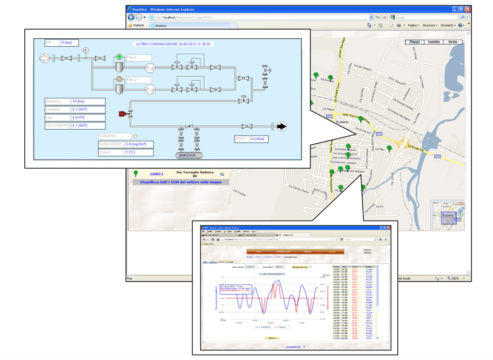
Task: Open the print options dropdown arrow in IE
Action: [404, 25]
